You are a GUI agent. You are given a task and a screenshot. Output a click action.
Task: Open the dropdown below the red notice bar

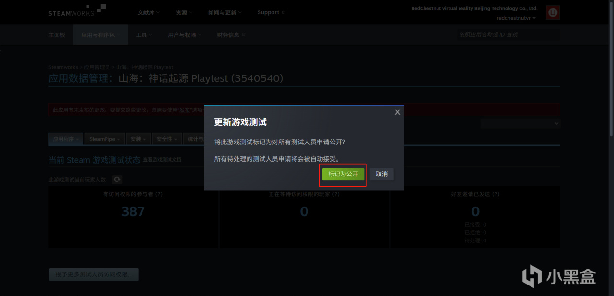[x=520, y=123]
